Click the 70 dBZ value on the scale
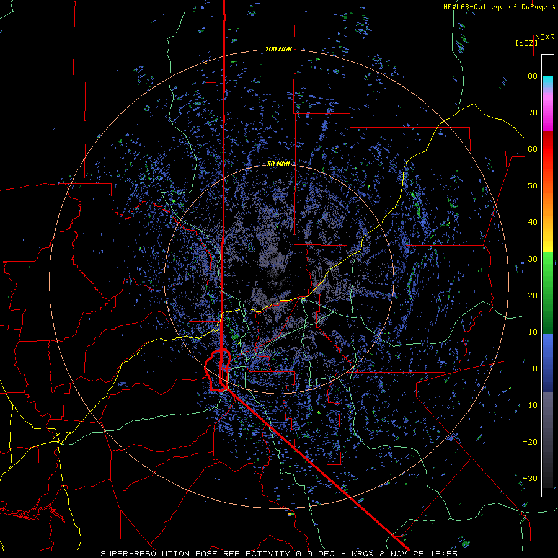558x558 pixels. coord(533,113)
